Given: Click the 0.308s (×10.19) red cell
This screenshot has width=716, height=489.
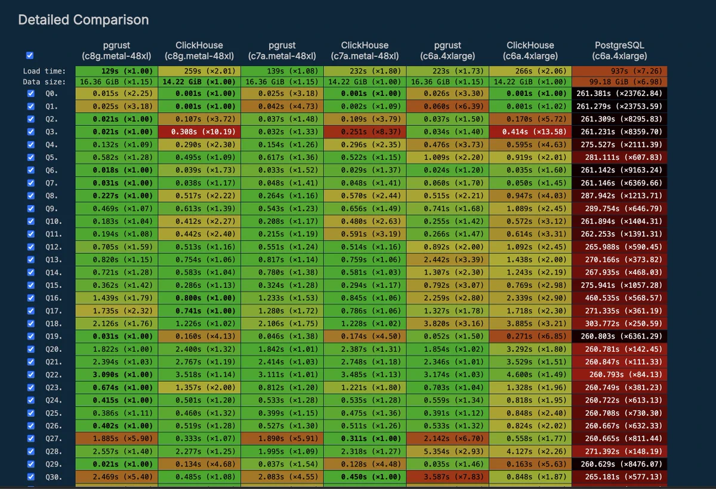Looking at the screenshot, I should click(199, 132).
